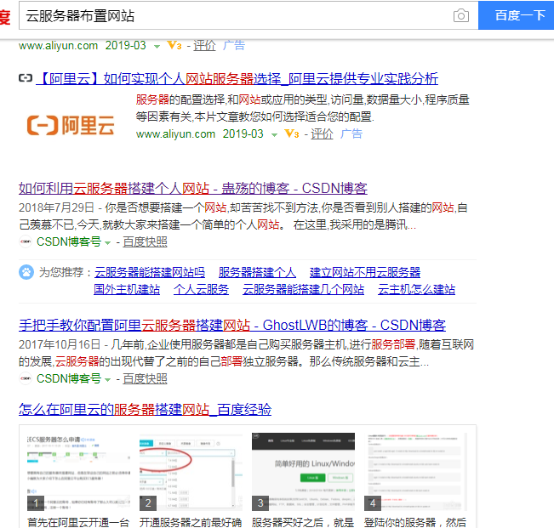Click 广告 label under Aliyun ad description
Screen dimensions: 554x528
pos(351,133)
